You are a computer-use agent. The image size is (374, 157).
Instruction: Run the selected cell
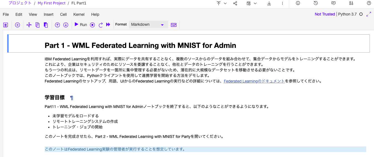(81, 25)
